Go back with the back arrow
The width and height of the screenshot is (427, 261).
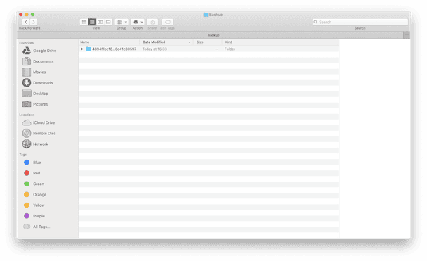click(x=26, y=22)
